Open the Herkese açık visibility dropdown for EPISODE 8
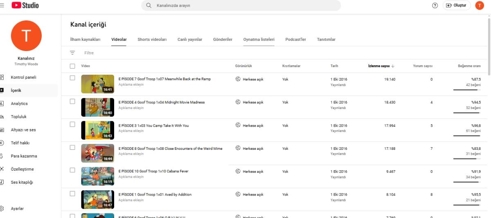 pyautogui.click(x=253, y=149)
